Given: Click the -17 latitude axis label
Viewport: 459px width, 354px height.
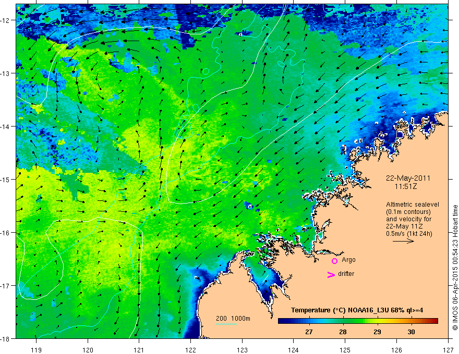Looking at the screenshot, I should click(x=6, y=286).
